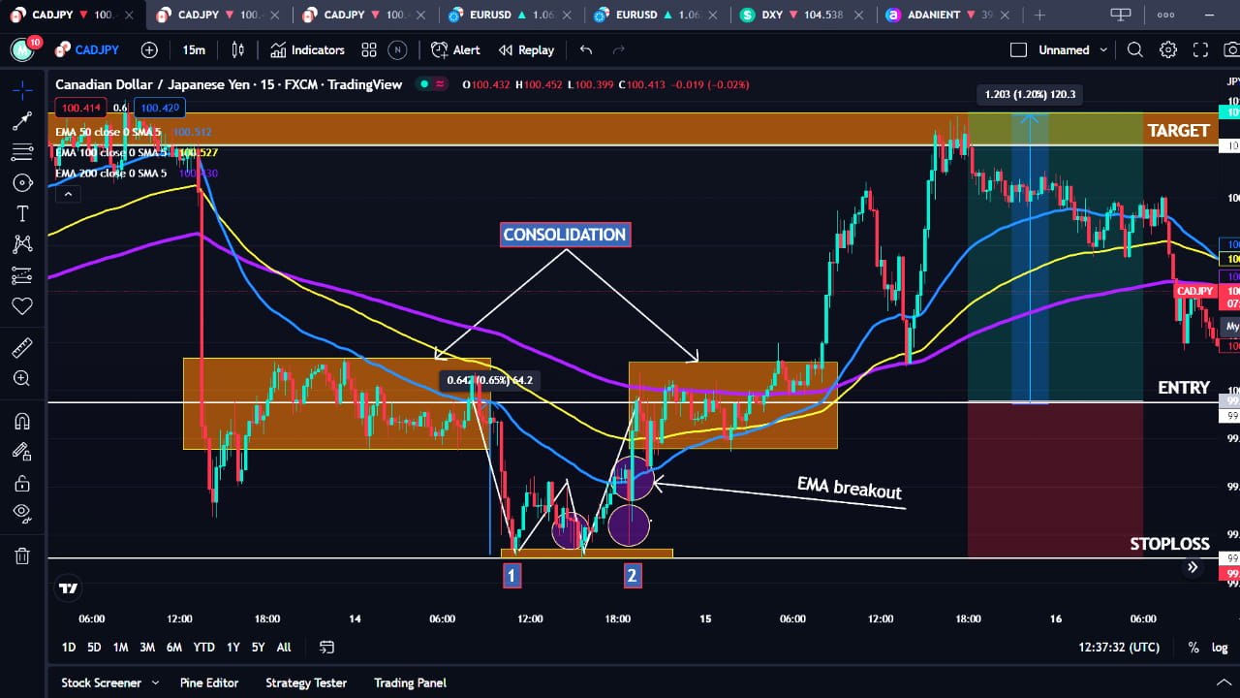Open the emoji stickers tool
This screenshot has height=698, width=1240.
(x=21, y=306)
